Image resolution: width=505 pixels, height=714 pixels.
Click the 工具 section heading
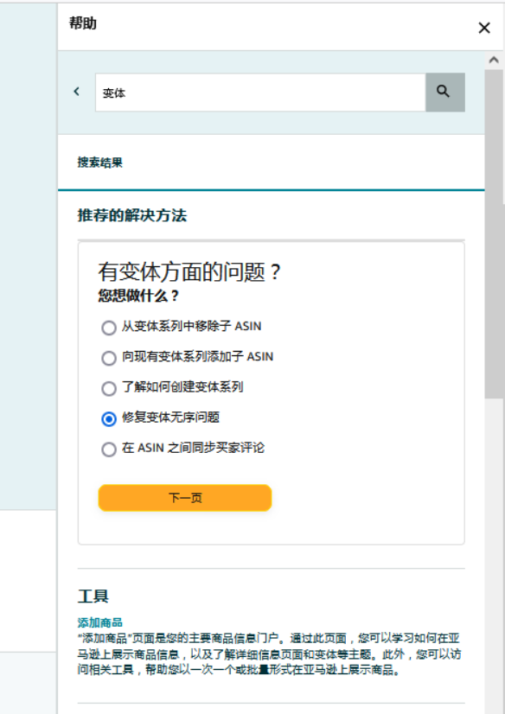click(x=93, y=596)
